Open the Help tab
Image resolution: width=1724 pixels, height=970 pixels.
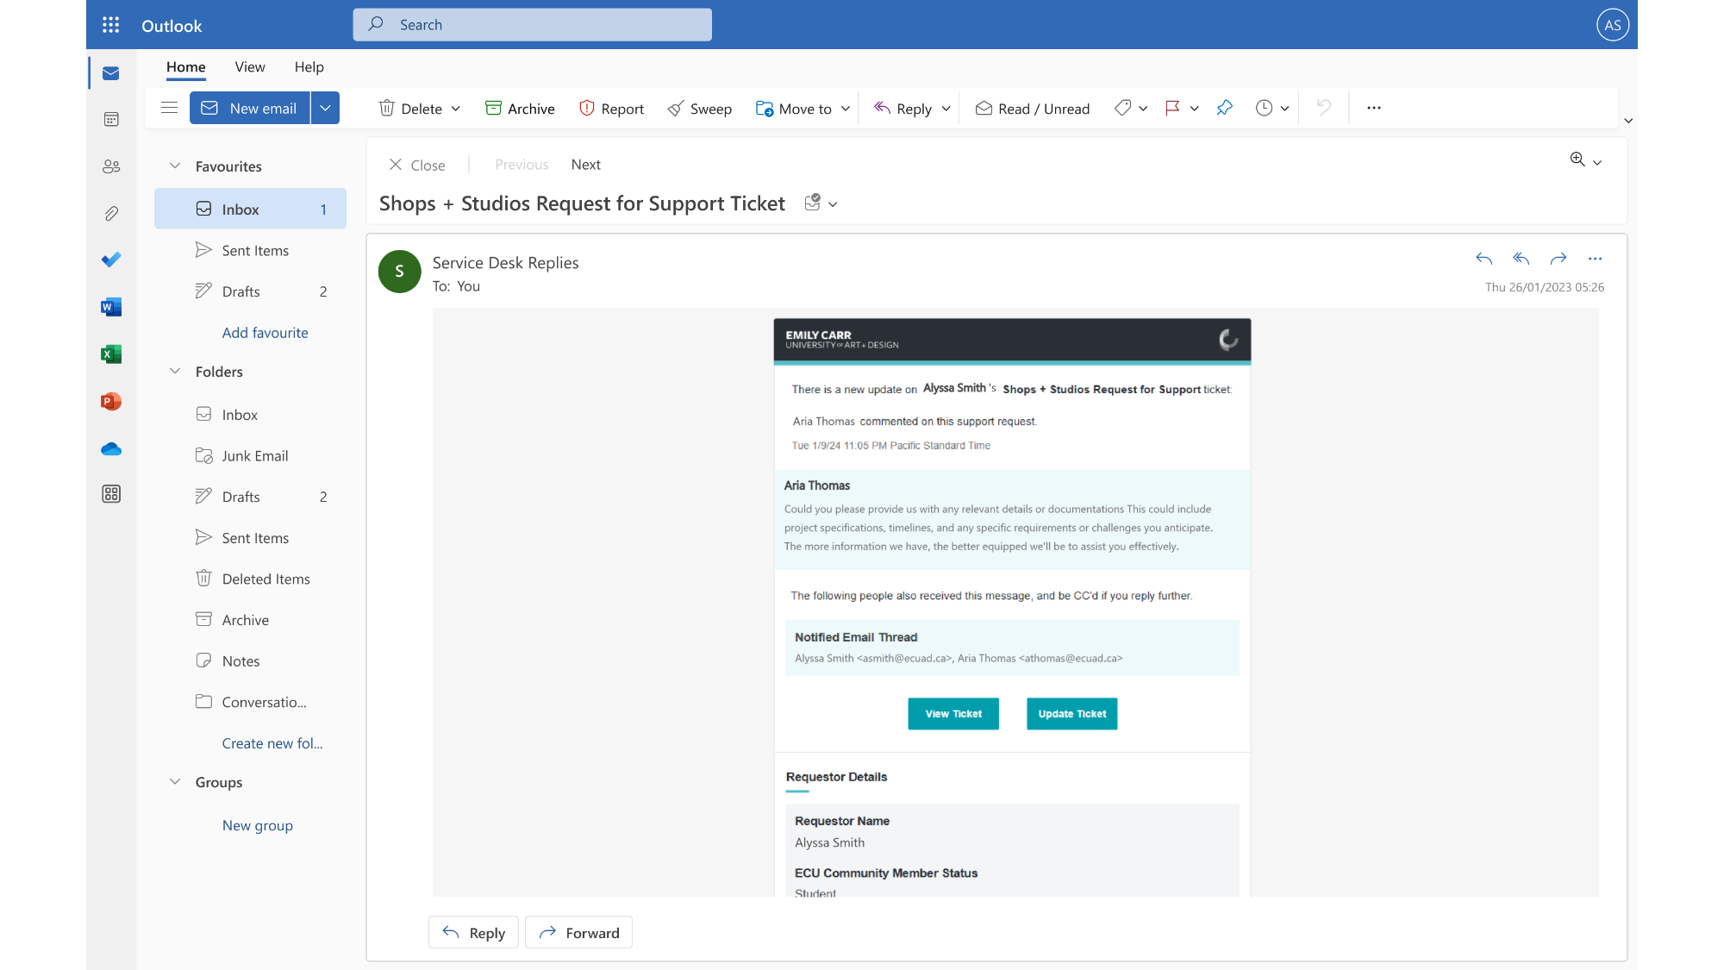[309, 67]
